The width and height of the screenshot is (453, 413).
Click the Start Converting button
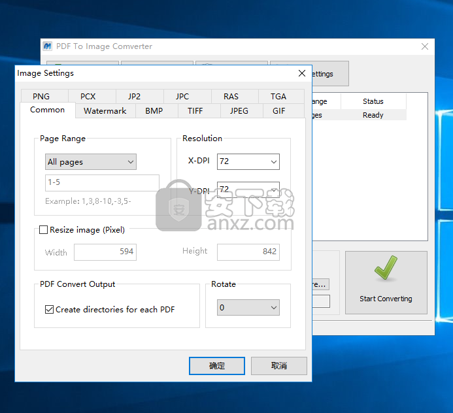click(386, 282)
